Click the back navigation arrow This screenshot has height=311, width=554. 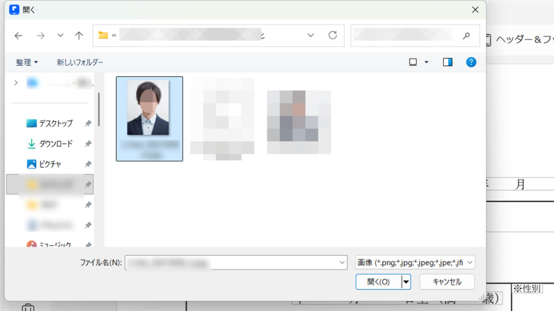pos(18,35)
